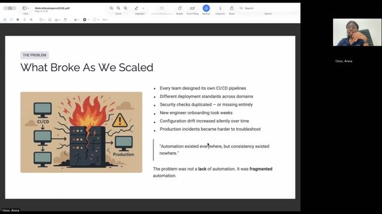
Task: Click bullet 'Configuration drift increased silently over time'
Action: tap(204, 121)
